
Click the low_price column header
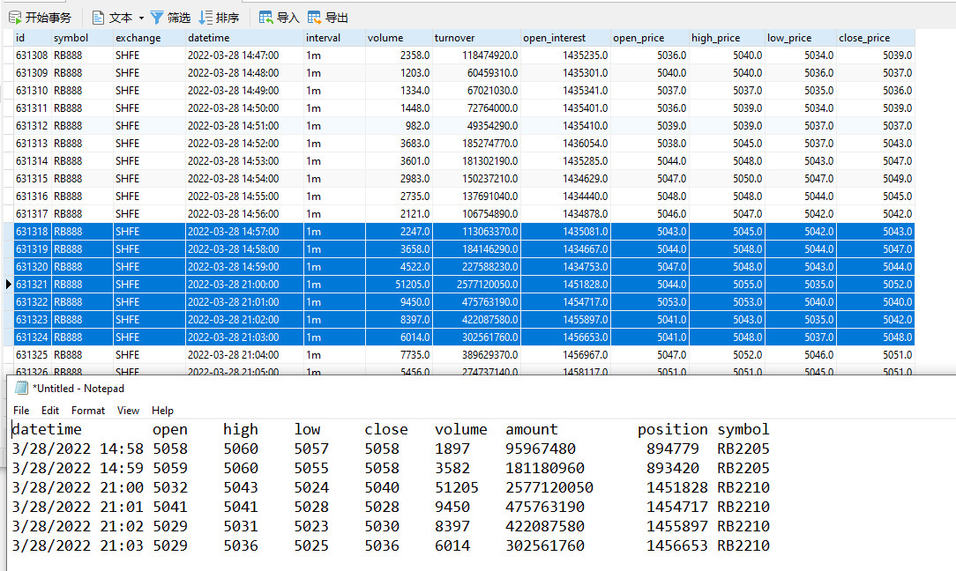click(801, 38)
